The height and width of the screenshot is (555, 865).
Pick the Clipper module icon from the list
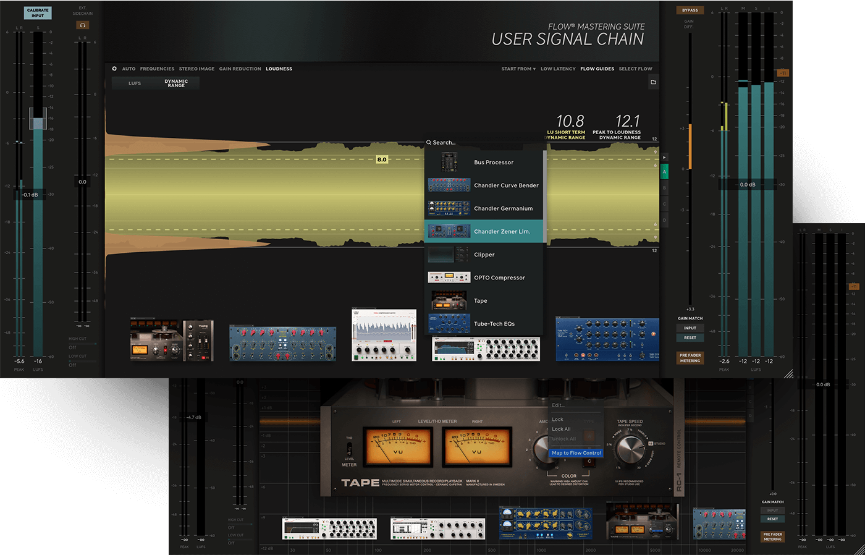point(449,255)
